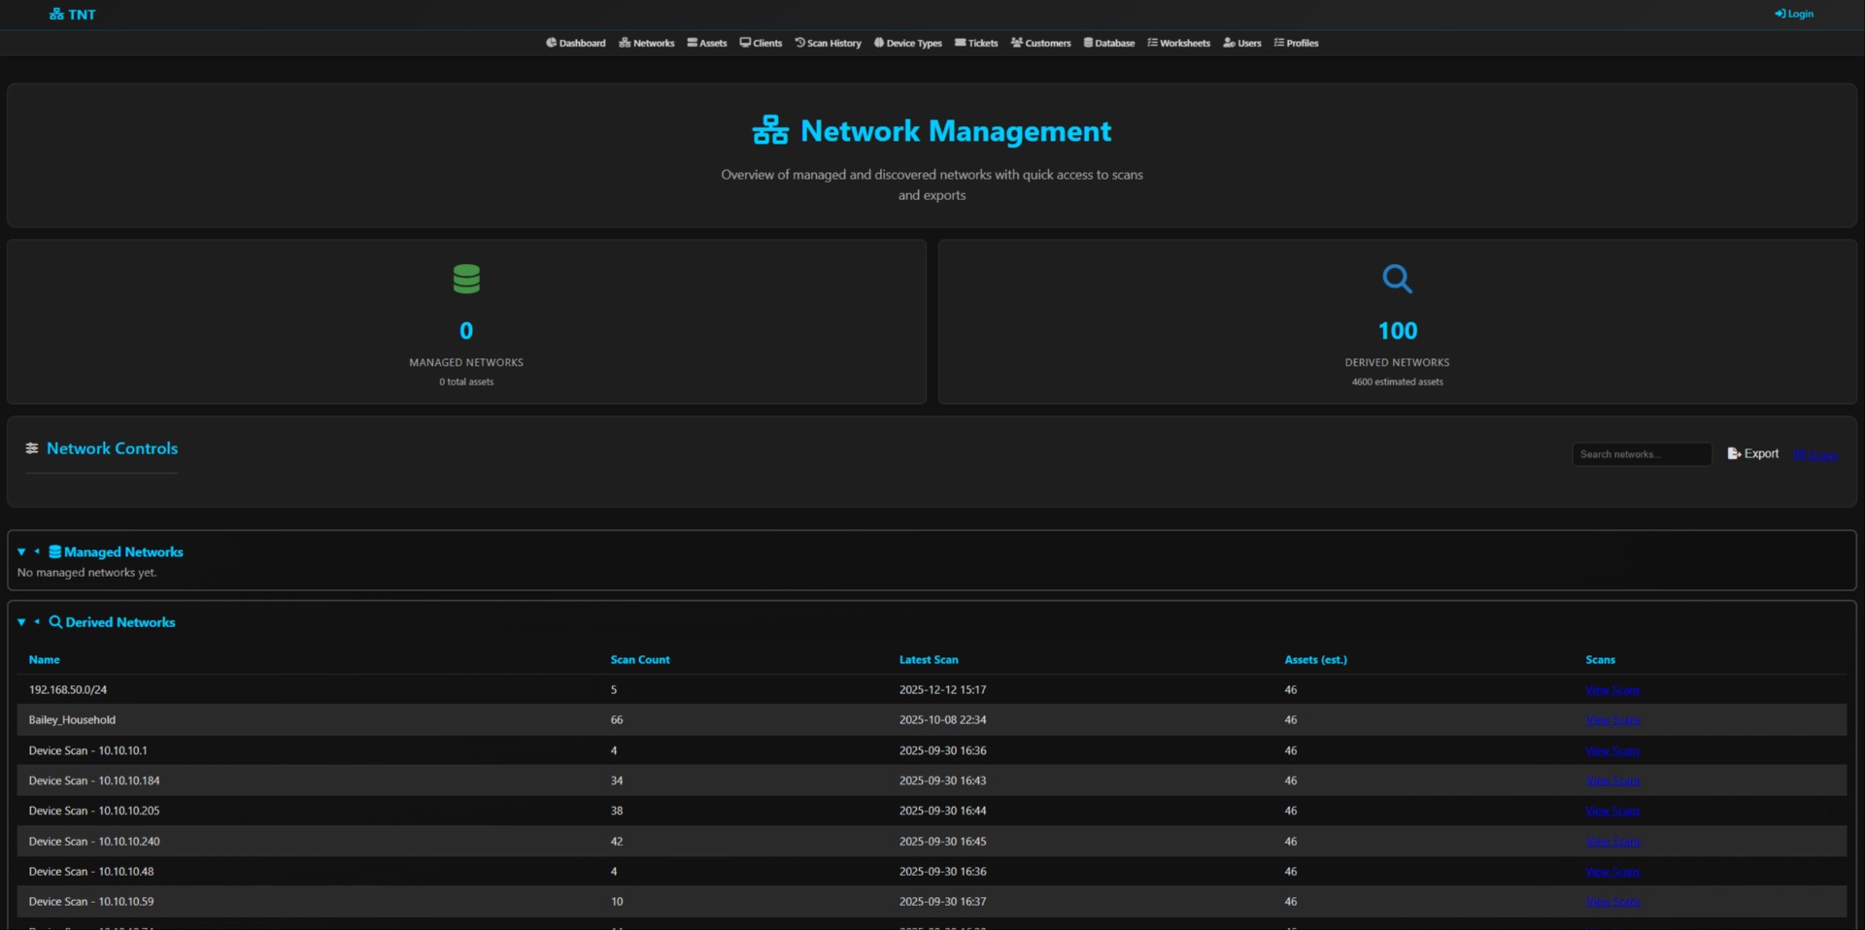This screenshot has width=1865, height=930.
Task: Click the Search networks input field
Action: tap(1642, 453)
